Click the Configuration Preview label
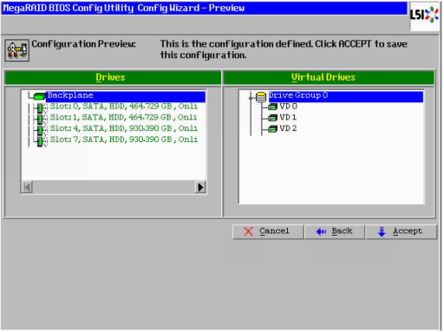 click(x=83, y=44)
